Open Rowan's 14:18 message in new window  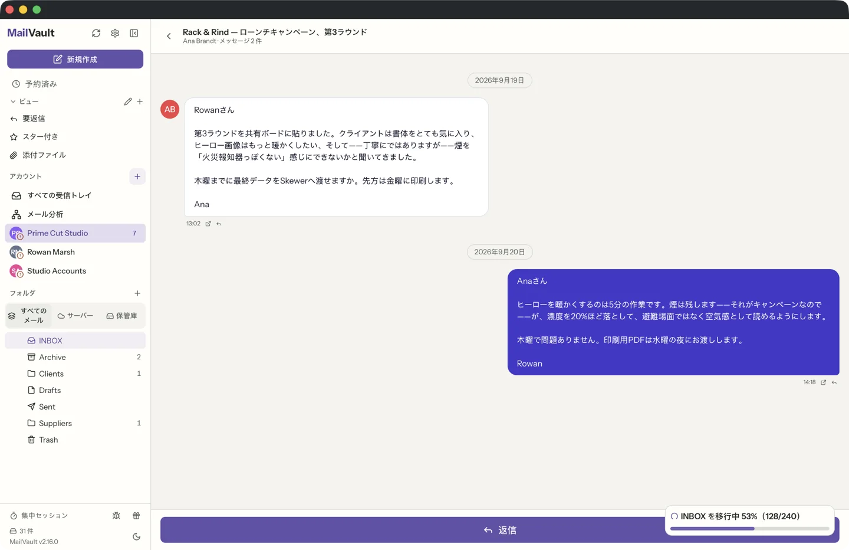[824, 382]
